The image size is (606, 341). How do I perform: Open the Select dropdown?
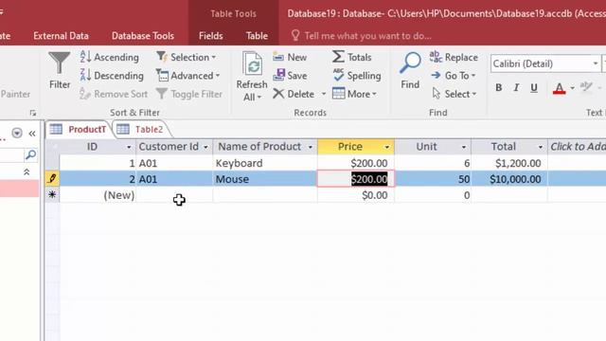pyautogui.click(x=454, y=94)
